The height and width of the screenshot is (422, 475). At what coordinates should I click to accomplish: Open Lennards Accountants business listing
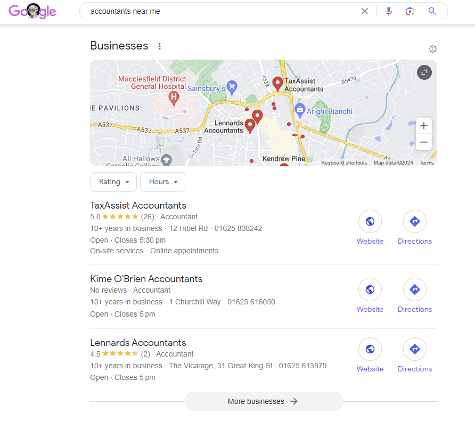pyautogui.click(x=138, y=342)
